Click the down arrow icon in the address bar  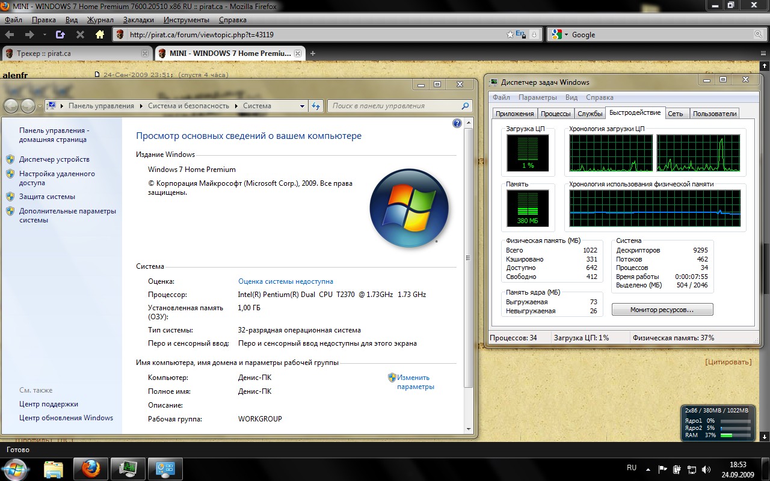pos(534,35)
